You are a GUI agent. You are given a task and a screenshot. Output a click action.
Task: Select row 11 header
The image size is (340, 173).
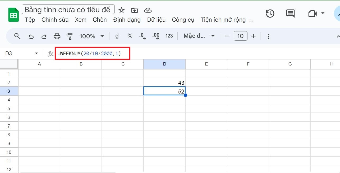pos(9,161)
